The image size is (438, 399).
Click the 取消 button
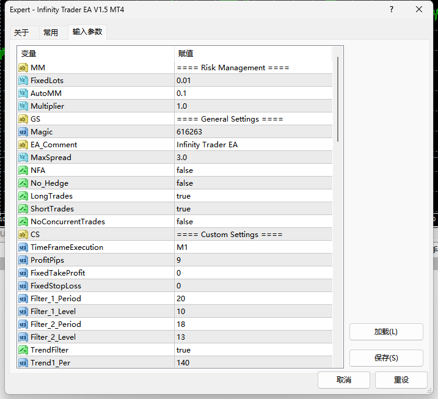click(x=344, y=380)
